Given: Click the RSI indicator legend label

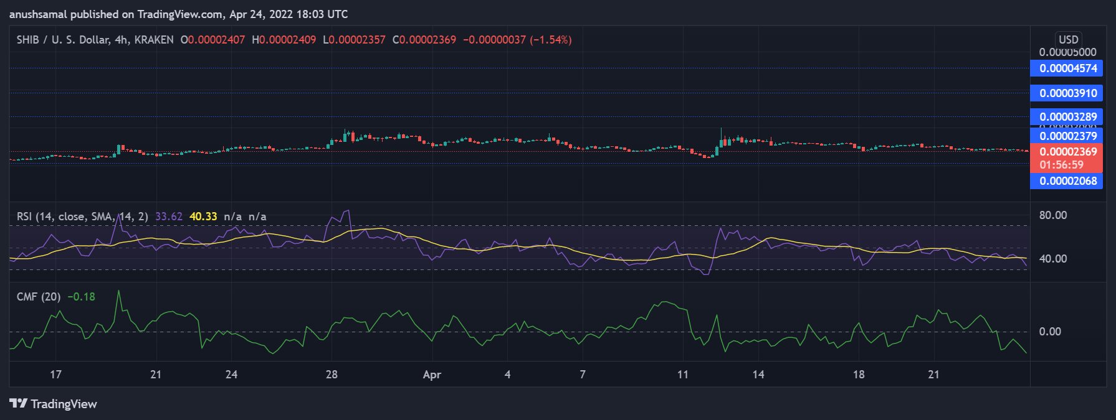Looking at the screenshot, I should [82, 217].
